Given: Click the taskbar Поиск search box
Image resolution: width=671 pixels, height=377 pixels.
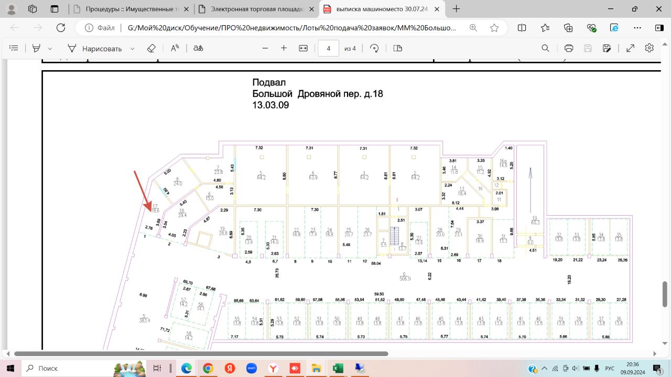Looking at the screenshot, I should [x=84, y=368].
